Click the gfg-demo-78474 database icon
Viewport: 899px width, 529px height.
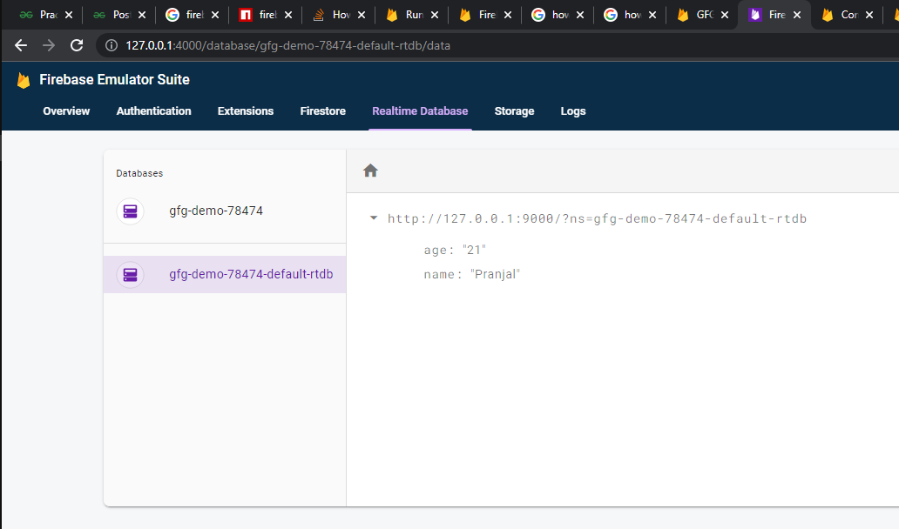130,211
